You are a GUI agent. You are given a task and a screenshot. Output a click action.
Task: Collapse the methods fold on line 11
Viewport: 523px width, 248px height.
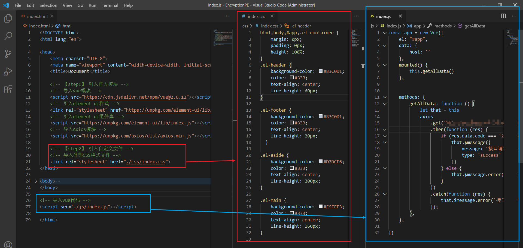pyautogui.click(x=385, y=97)
